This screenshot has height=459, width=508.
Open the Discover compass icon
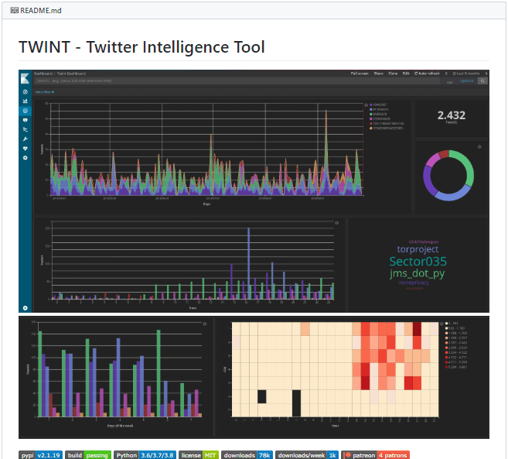[x=26, y=92]
